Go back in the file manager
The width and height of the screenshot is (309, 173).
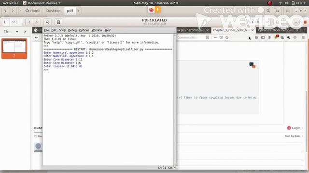pyautogui.click(x=5, y=11)
